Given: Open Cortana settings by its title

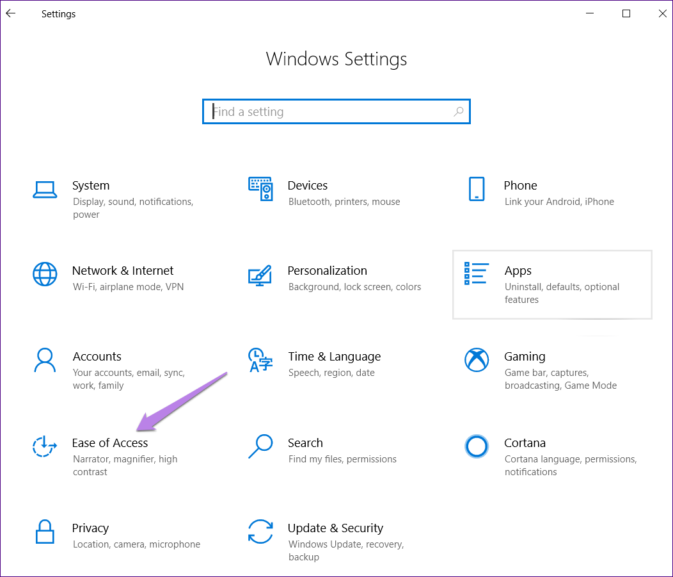Looking at the screenshot, I should [525, 443].
